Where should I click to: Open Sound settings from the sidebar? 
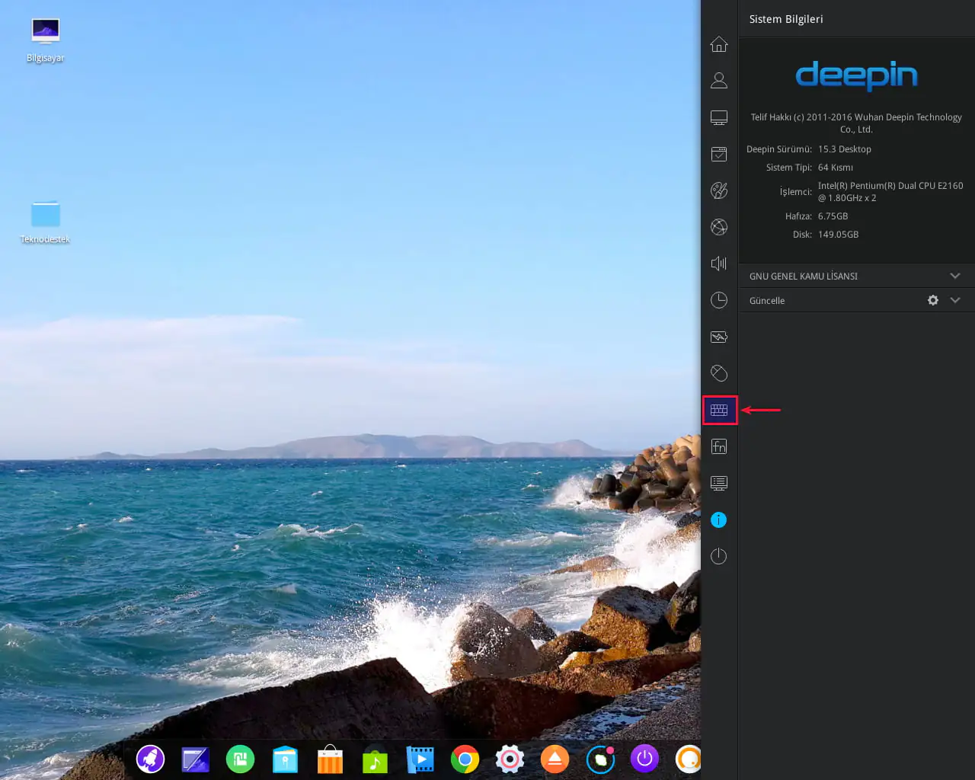pos(718,263)
